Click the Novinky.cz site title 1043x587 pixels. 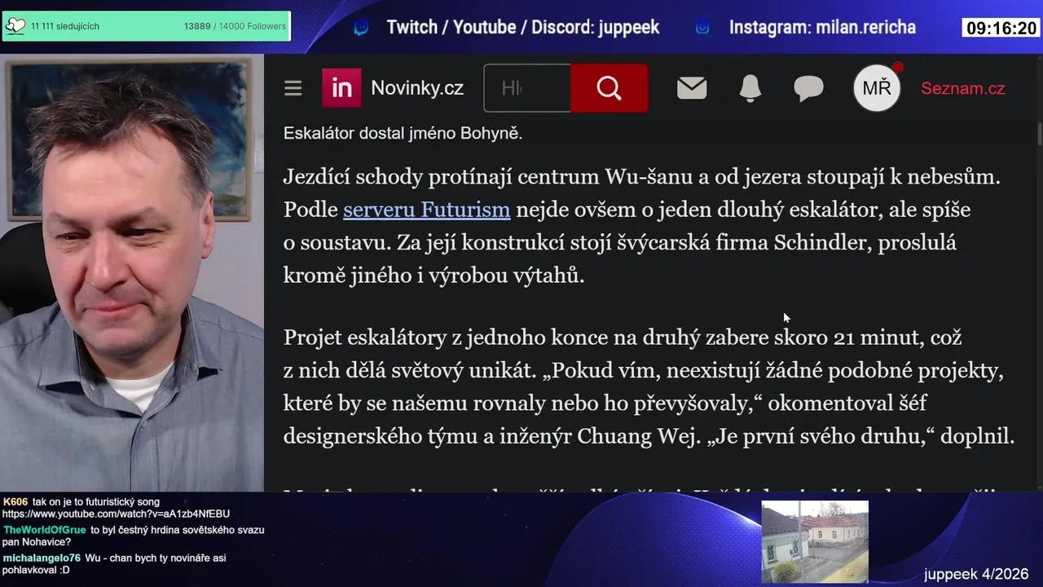[417, 88]
